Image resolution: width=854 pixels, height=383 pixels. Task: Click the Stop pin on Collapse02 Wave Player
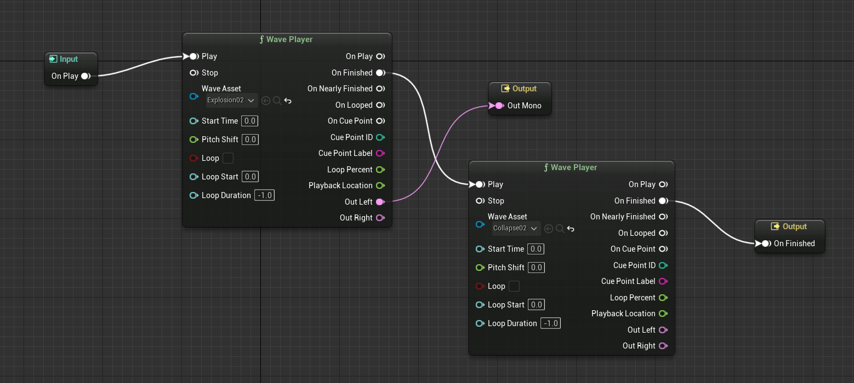coord(480,201)
